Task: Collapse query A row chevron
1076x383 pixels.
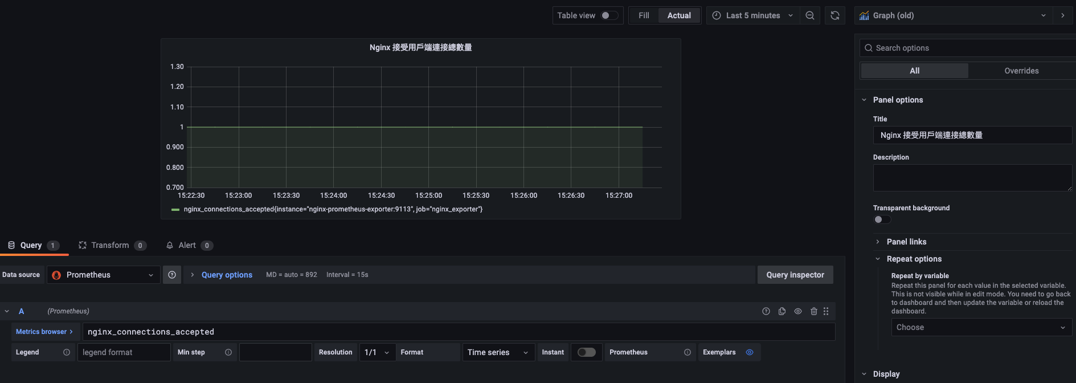Action: click(7, 311)
